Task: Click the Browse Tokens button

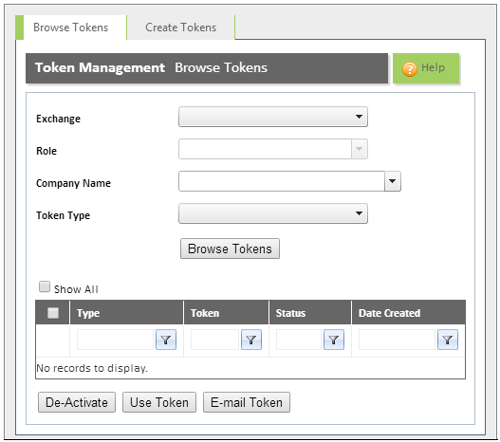Action: (230, 249)
